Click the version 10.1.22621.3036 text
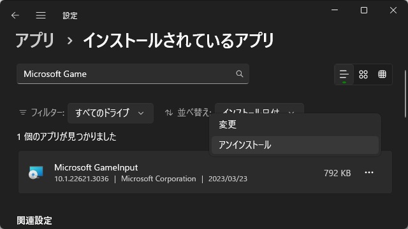 click(82, 179)
